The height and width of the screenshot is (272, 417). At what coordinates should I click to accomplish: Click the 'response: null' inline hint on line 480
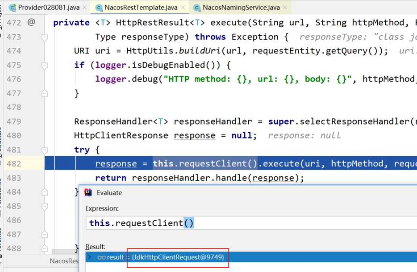point(304,135)
